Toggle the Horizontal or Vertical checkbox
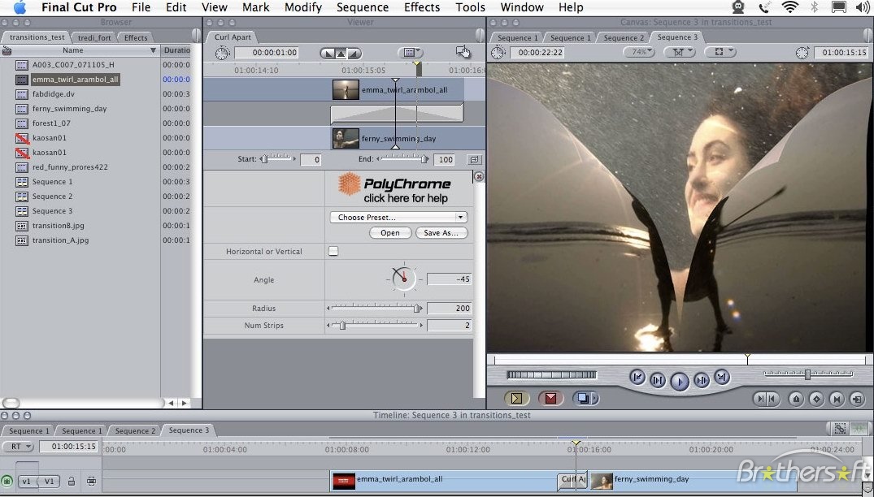This screenshot has width=874, height=497. tap(333, 252)
